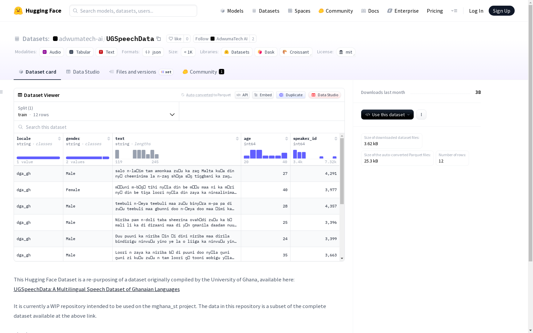Click the Croissant library tag

296,52
